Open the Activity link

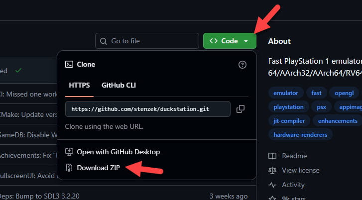pos(293,185)
